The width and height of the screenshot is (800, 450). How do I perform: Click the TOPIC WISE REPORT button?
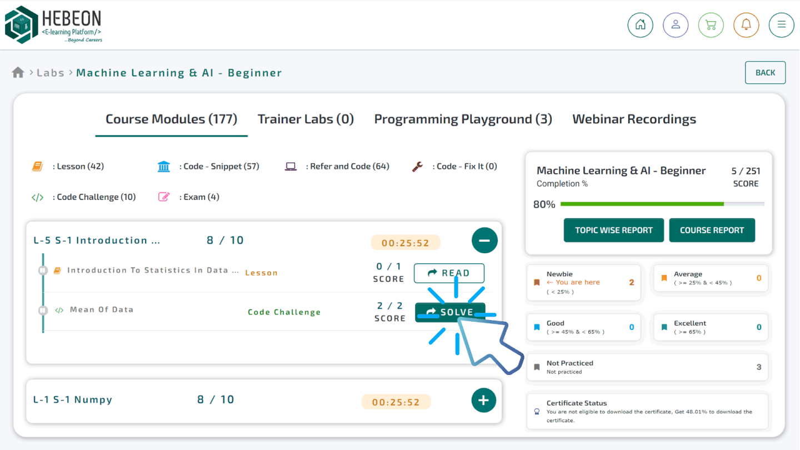(613, 230)
